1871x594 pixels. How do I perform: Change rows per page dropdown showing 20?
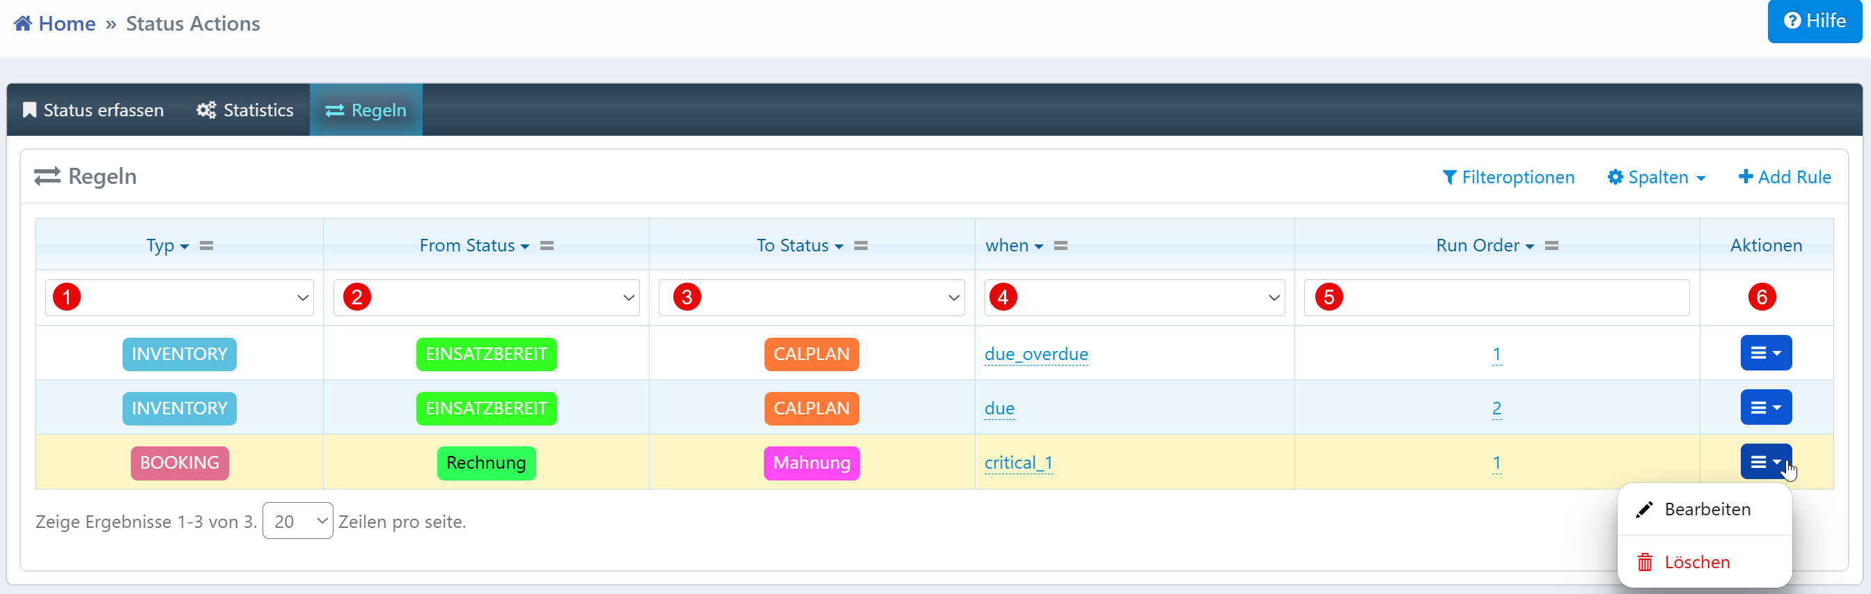pyautogui.click(x=298, y=521)
